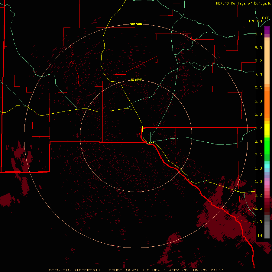Viewport: 272px width, 272px height.
Task: Click the DKD label above the color scale
Action: (266, 18)
